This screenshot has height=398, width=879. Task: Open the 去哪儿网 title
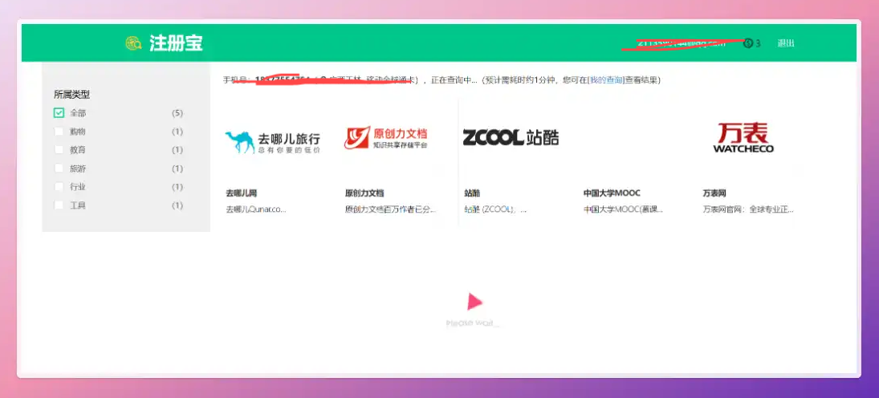(x=241, y=193)
